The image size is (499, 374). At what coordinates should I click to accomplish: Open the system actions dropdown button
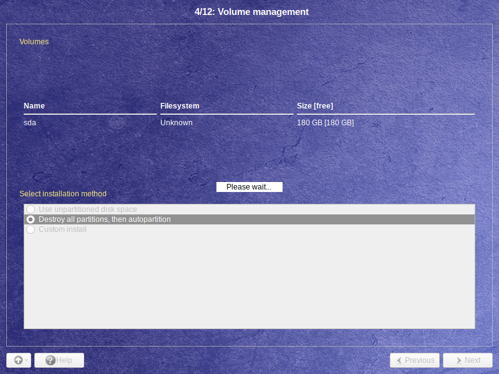click(19, 360)
